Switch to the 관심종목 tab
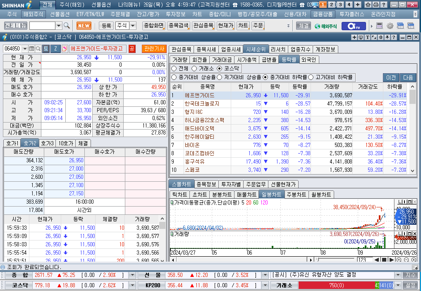Image resolution: width=421 pixels, height=291 pixels. click(x=181, y=49)
